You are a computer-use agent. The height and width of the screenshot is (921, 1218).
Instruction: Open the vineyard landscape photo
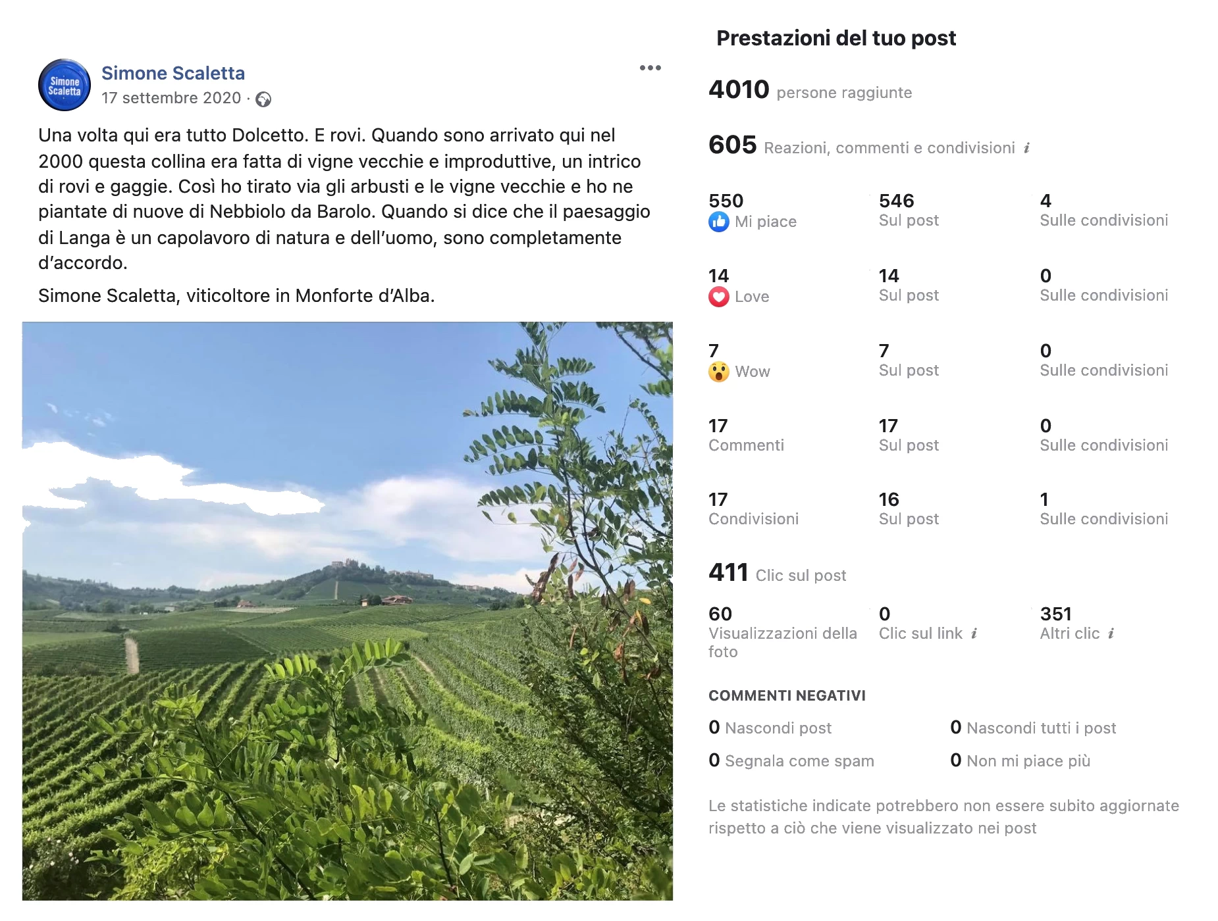click(x=348, y=610)
